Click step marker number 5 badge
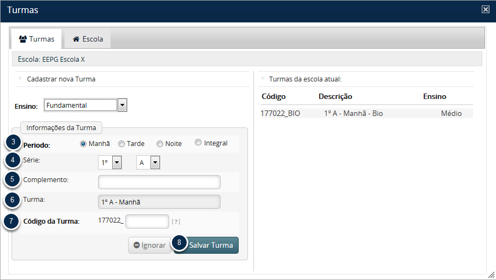This screenshot has height=280, width=496. point(13,179)
